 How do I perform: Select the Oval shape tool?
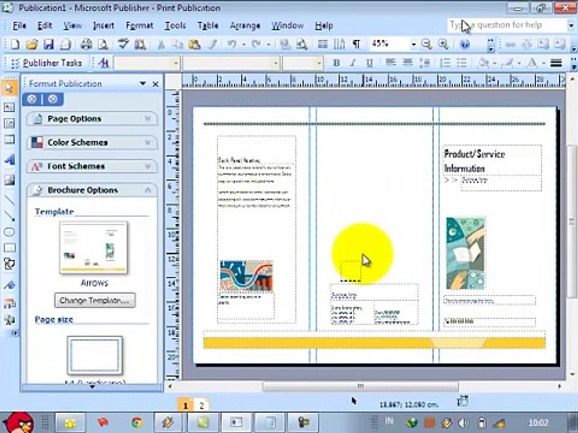pos(9,232)
